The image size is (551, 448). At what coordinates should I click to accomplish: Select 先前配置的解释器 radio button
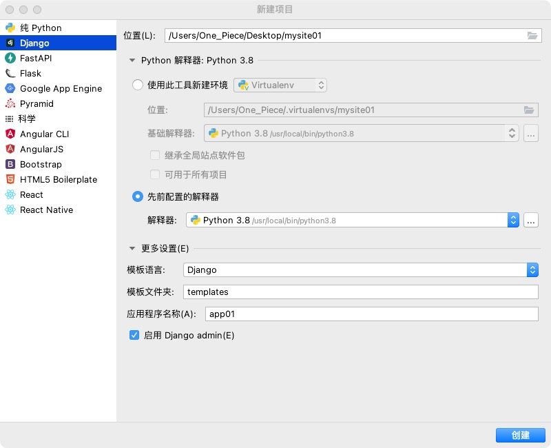138,196
